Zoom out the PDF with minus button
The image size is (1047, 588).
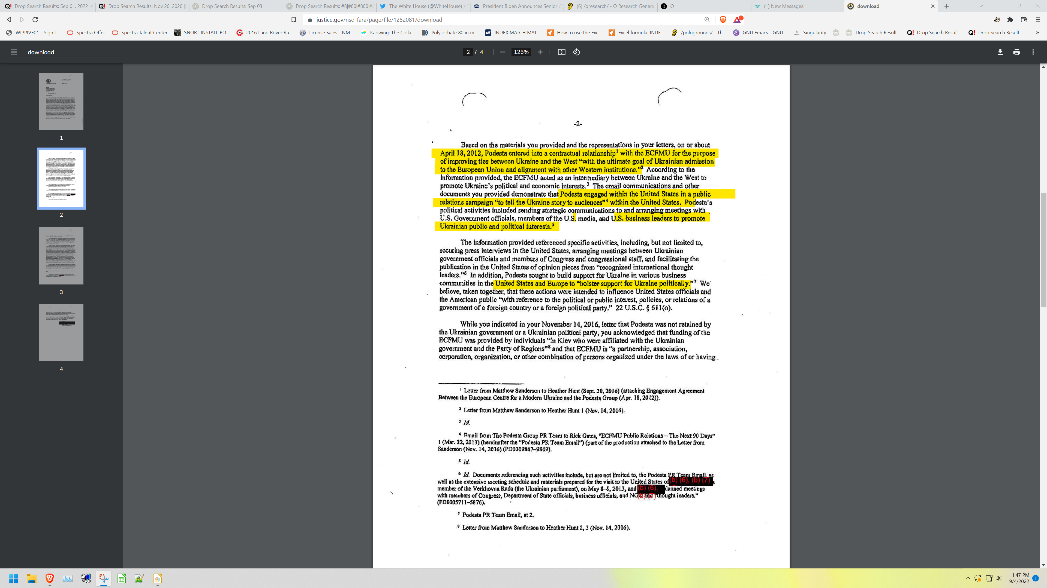[502, 52]
